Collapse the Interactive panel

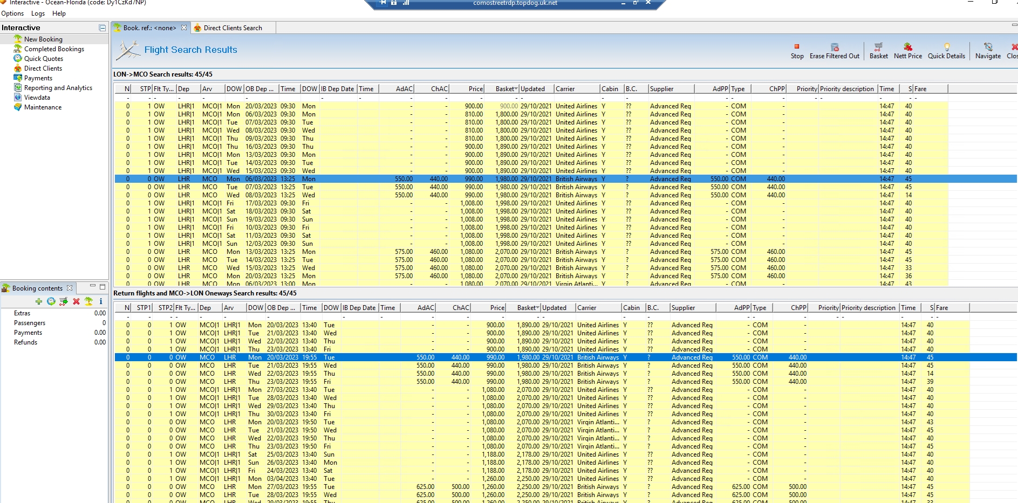tap(102, 27)
